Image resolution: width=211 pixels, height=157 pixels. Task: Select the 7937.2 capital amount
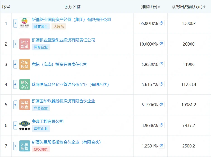point(189,125)
